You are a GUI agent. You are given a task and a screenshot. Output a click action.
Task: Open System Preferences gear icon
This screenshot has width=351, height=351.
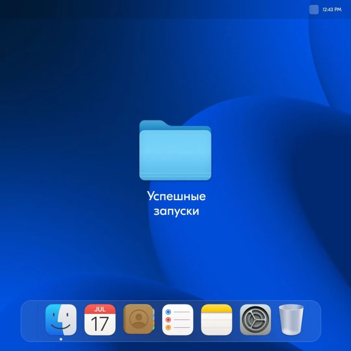click(x=255, y=319)
